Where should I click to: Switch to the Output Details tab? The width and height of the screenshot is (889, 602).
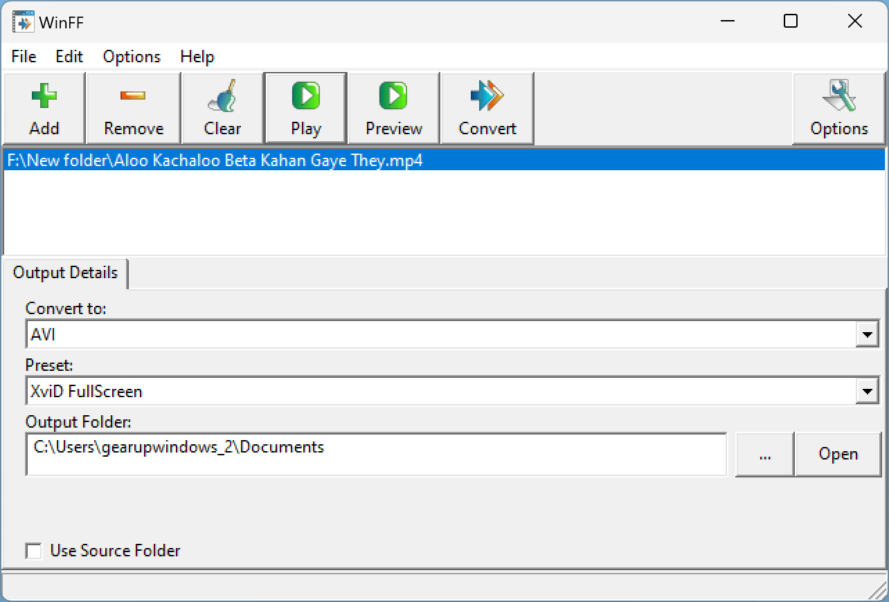click(x=66, y=273)
